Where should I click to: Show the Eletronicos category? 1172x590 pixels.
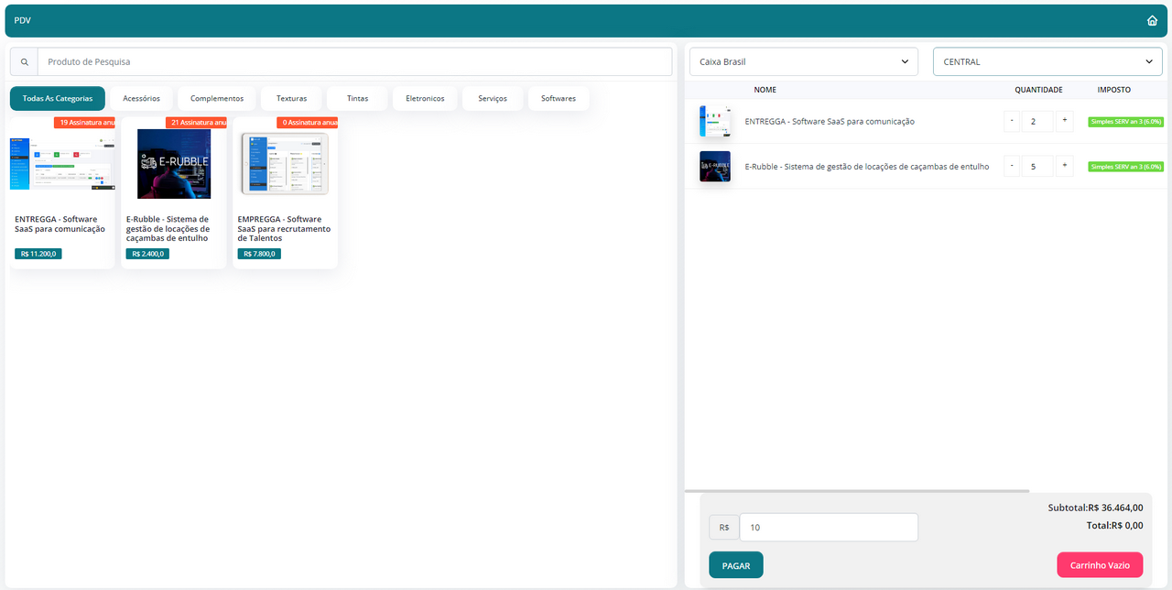click(425, 98)
